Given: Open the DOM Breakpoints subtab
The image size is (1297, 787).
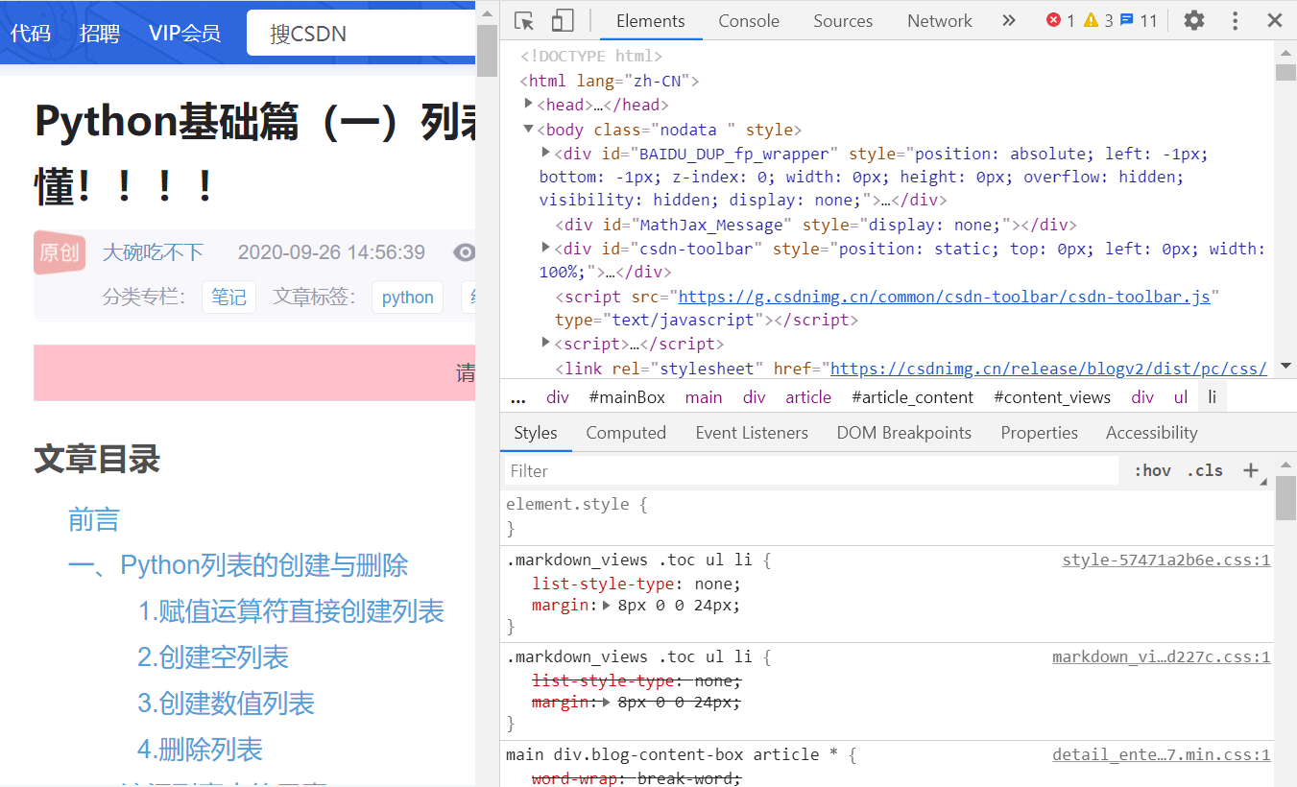Looking at the screenshot, I should (x=904, y=433).
